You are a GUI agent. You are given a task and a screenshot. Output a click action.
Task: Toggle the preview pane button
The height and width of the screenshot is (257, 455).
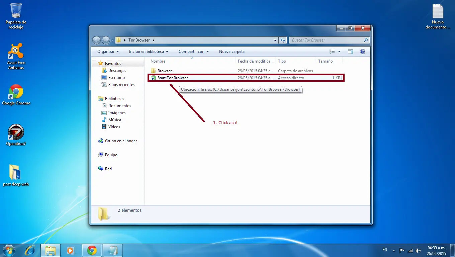tap(351, 52)
